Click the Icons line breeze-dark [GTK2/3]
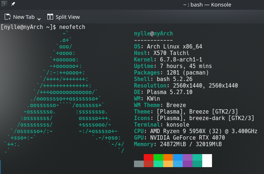Viewport: 264px width, 174px height. (194, 118)
